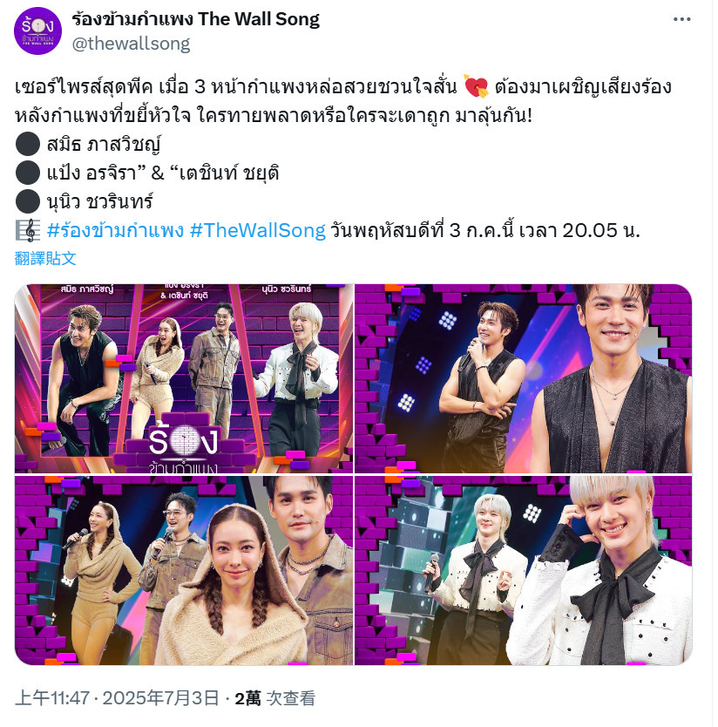Image resolution: width=718 pixels, height=727 pixels.
Task: Open the top-right photo of man in black vest
Action: tap(524, 378)
